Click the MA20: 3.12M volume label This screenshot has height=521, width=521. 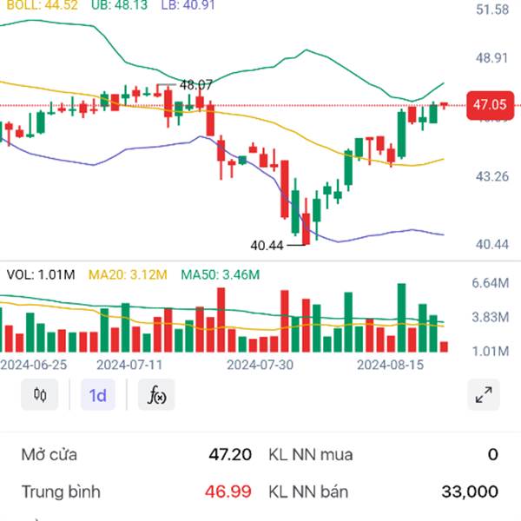point(128,274)
